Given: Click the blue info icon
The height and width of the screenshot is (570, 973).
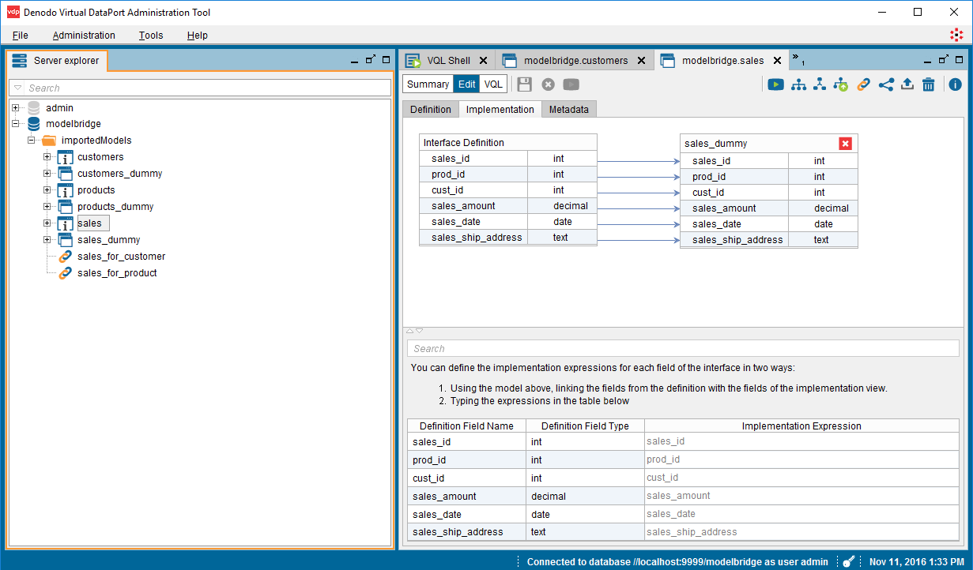Looking at the screenshot, I should point(956,84).
